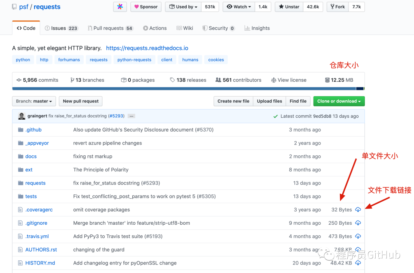Open the 1.4k watchers count
The height and width of the screenshot is (273, 414).
[x=263, y=7]
